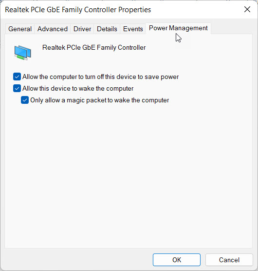Switch to the General tab

pyautogui.click(x=20, y=29)
